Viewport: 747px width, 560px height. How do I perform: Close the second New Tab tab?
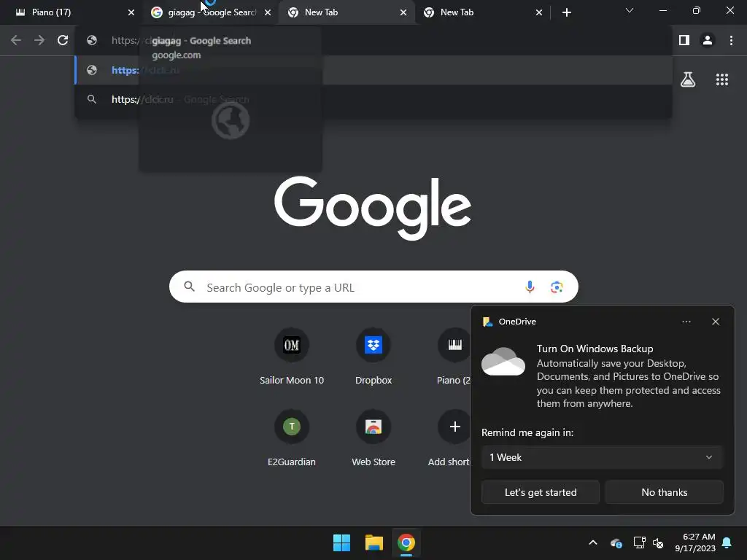coord(539,12)
